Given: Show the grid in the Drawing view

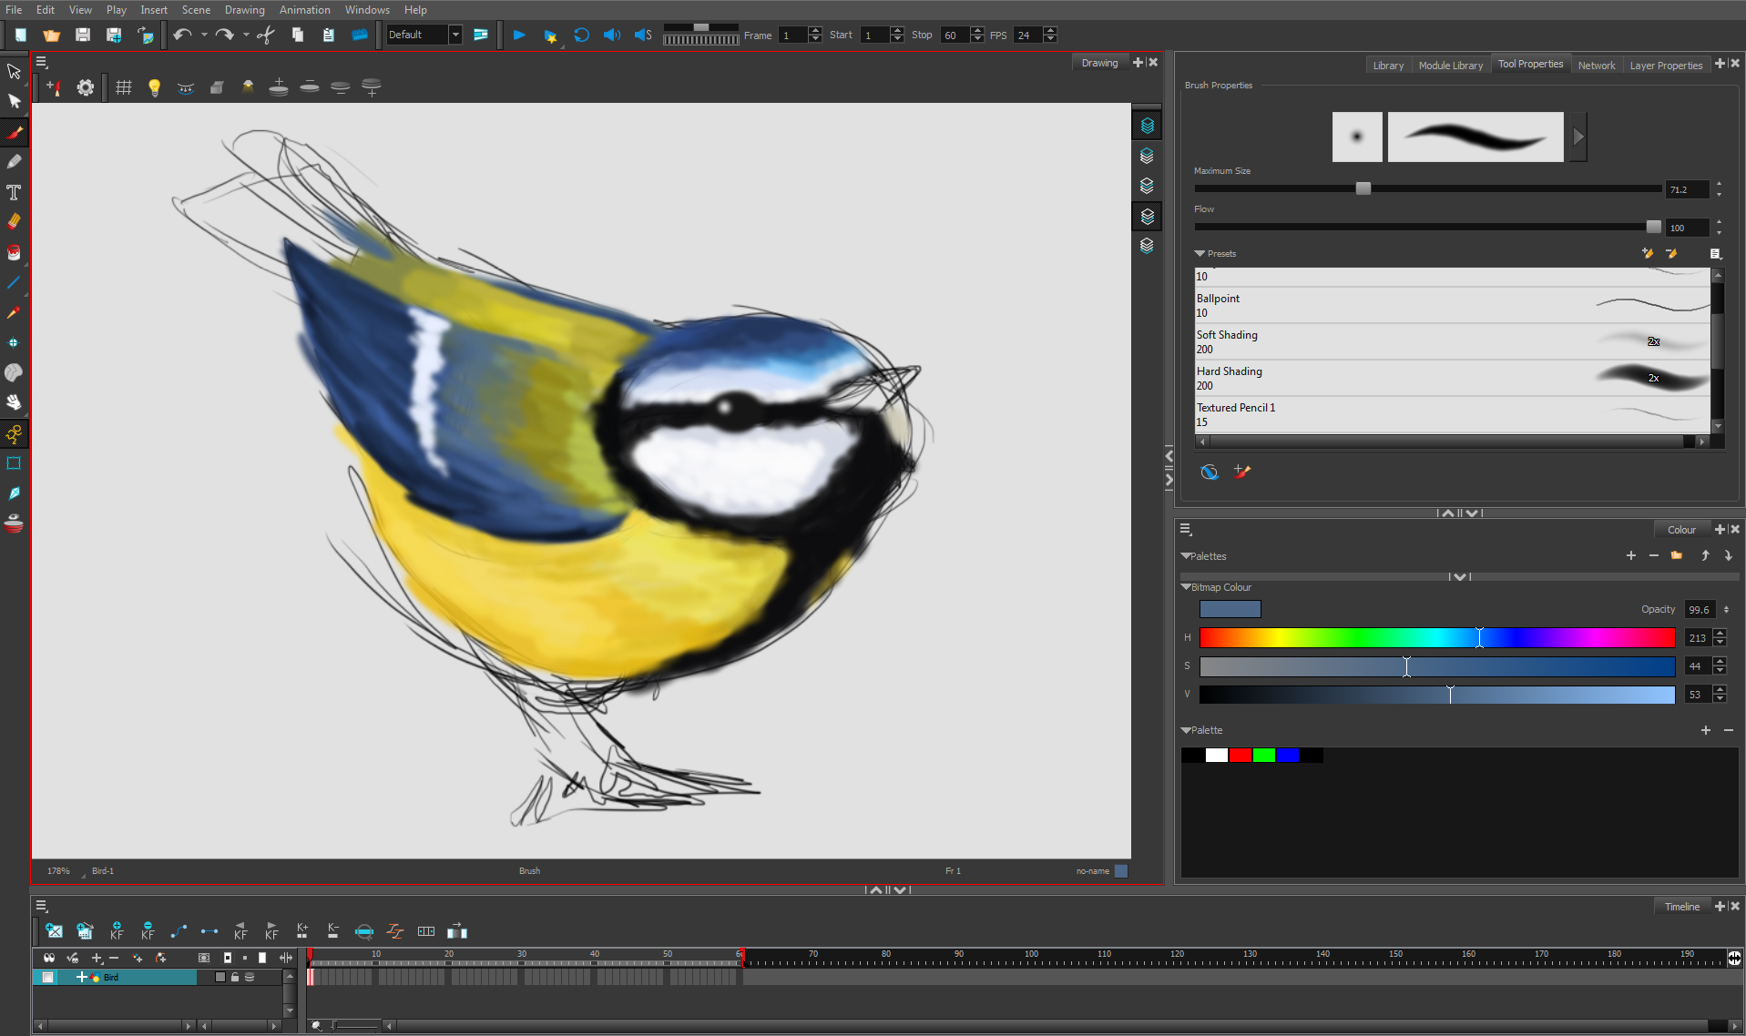Looking at the screenshot, I should pos(124,87).
